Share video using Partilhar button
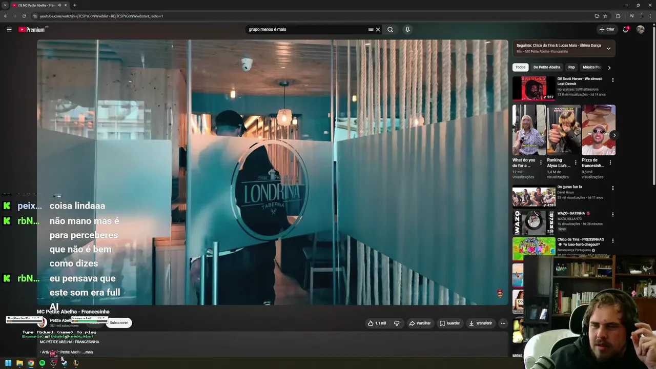Screen dimensions: 656x369 pos(420,323)
